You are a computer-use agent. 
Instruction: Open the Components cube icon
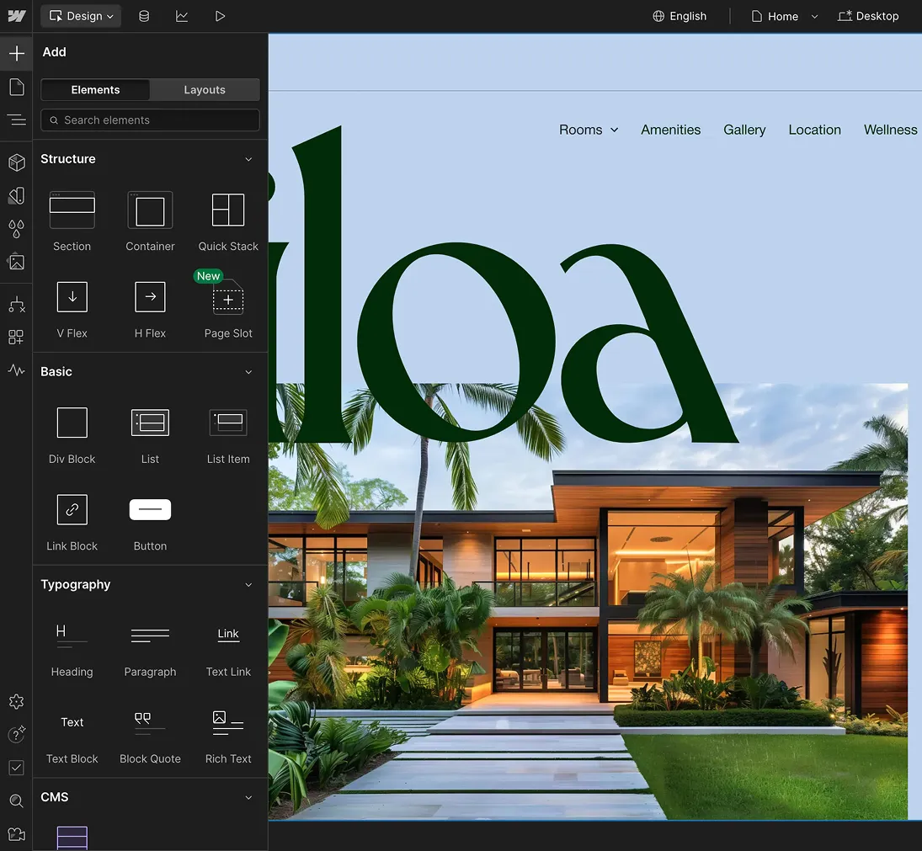[17, 162]
